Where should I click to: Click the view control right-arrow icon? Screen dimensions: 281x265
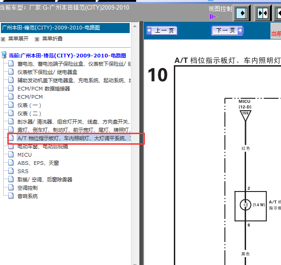pyautogui.click(x=242, y=13)
